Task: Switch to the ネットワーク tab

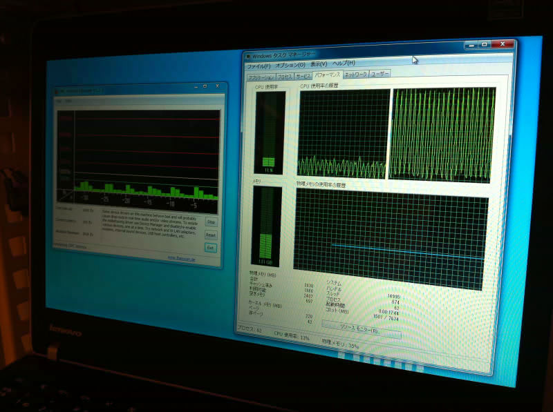Action: point(355,75)
